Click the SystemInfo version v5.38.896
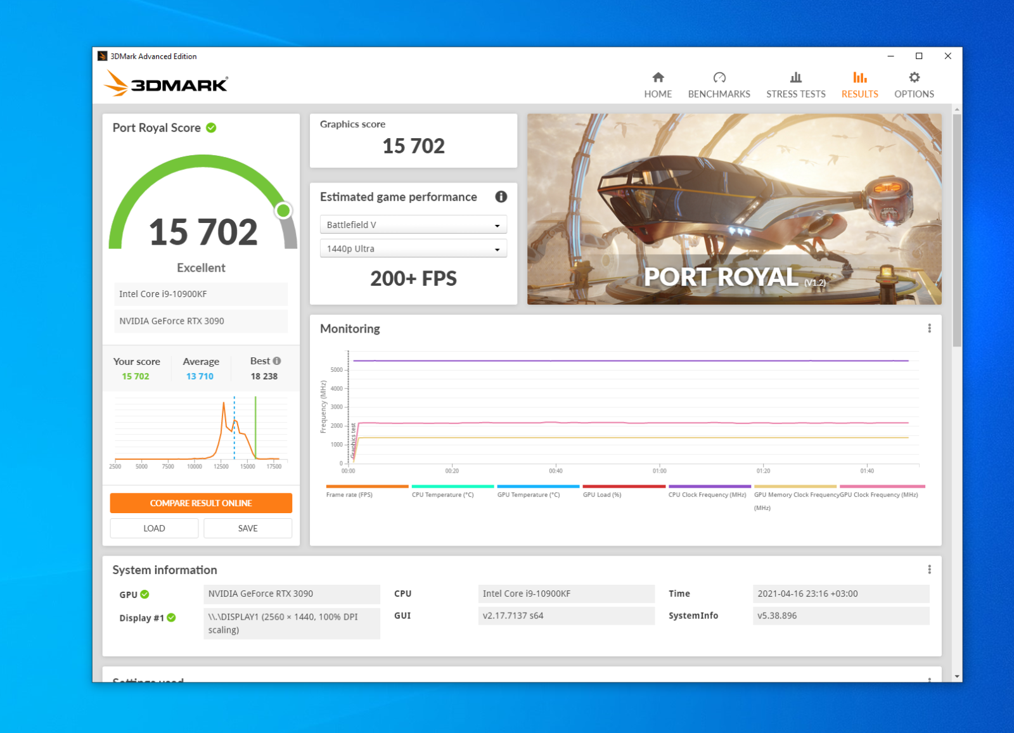 pyautogui.click(x=841, y=616)
